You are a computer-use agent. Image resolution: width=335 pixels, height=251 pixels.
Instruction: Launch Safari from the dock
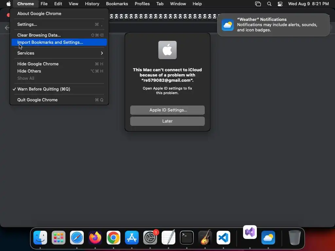tap(77, 238)
